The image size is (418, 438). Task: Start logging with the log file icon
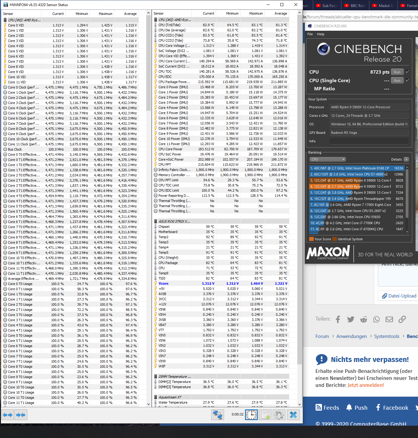265,415
